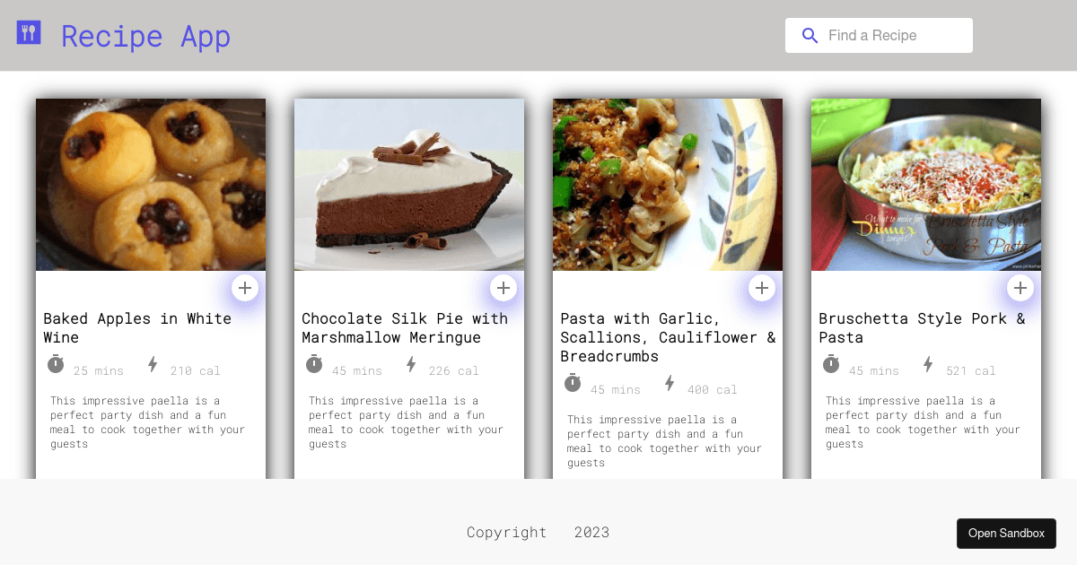Viewport: 1077px width, 565px height.
Task: Click stopwatch icon on Baked Apples card
Action: point(56,364)
